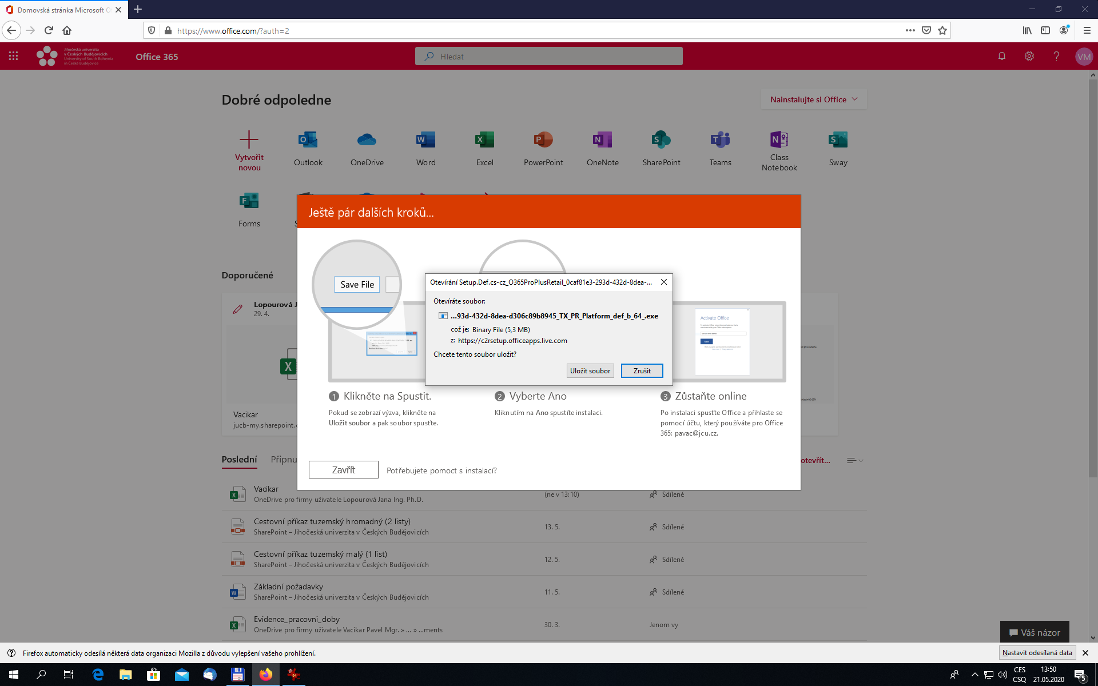Click Zavřít in the install steps dialog
The height and width of the screenshot is (686, 1098).
pos(344,469)
